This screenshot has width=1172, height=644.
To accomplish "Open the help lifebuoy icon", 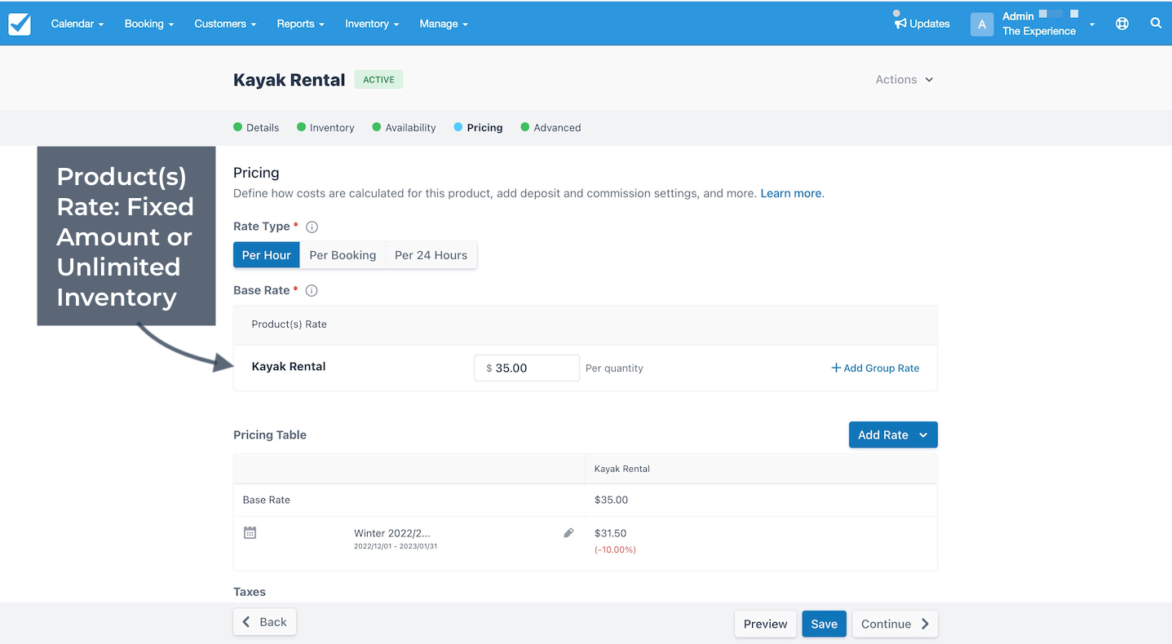I will pos(1122,24).
